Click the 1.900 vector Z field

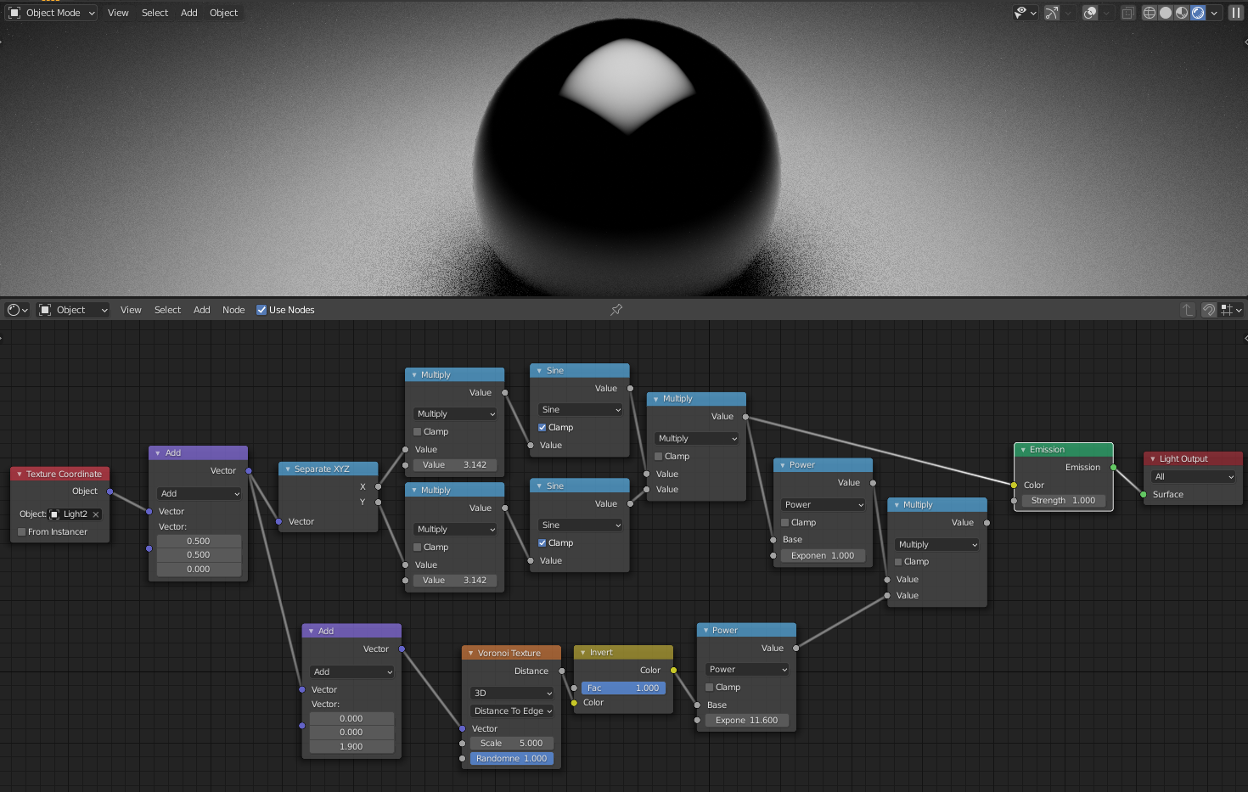[351, 747]
